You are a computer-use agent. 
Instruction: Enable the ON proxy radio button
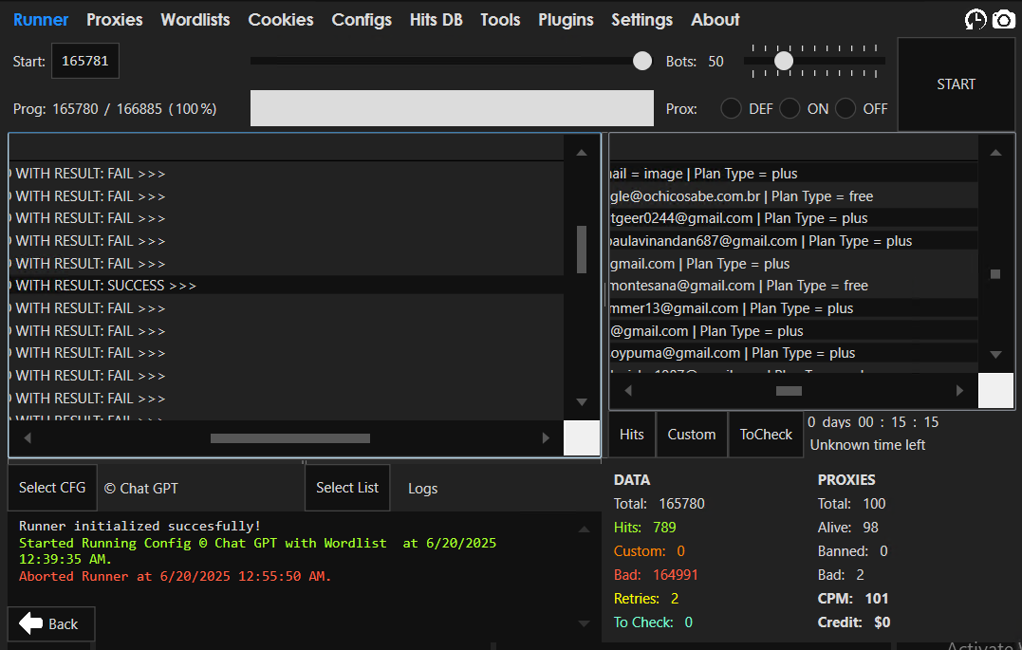coord(790,108)
